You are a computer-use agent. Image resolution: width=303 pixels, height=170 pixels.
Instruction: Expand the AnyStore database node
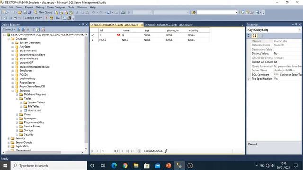(13, 47)
